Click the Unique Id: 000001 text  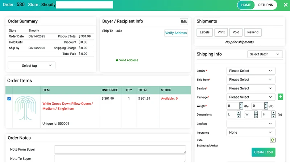pos(56,124)
